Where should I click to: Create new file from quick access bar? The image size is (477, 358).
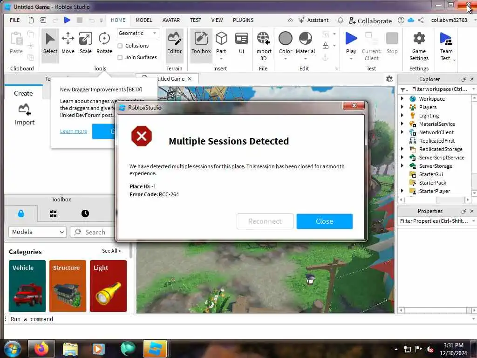click(x=31, y=20)
